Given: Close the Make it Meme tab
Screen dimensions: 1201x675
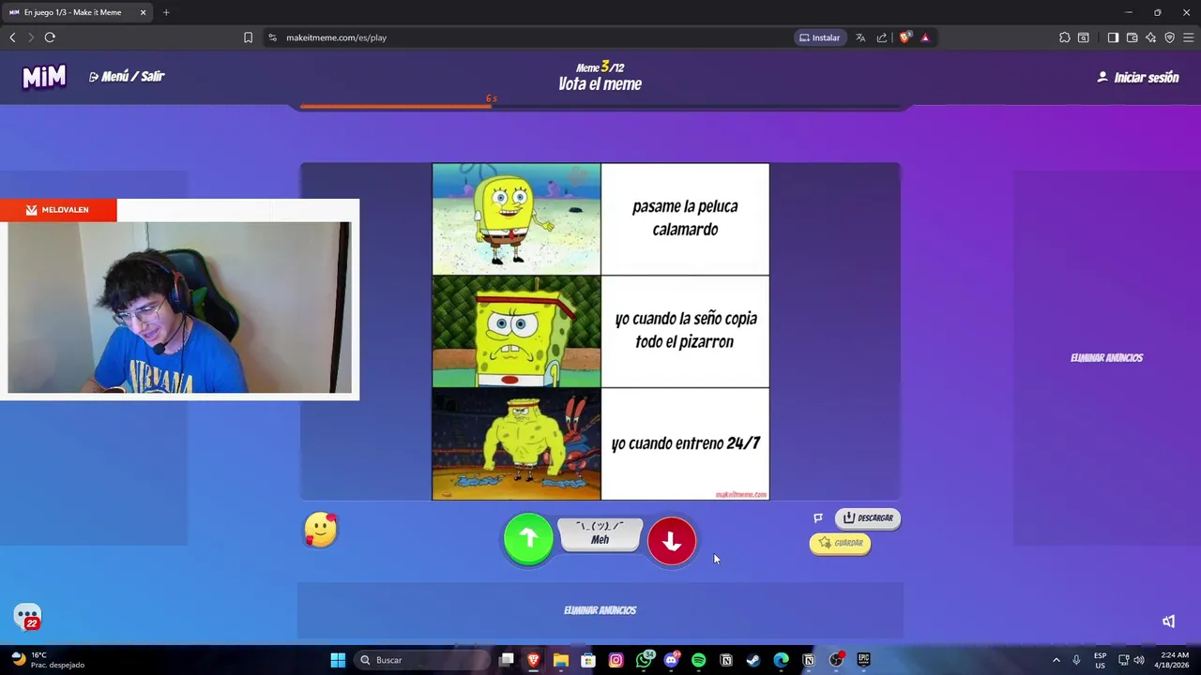Looking at the screenshot, I should 143,12.
